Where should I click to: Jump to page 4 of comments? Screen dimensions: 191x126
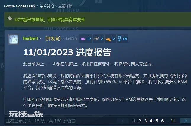click(151, 121)
